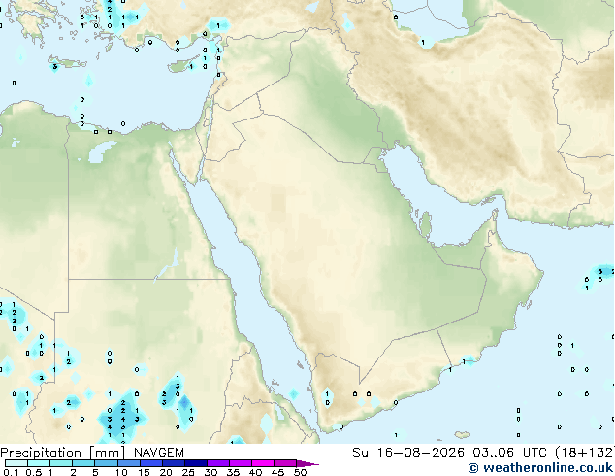The width and height of the screenshot is (615, 476).
Task: Click the "NAVGEM" model name
Action: pyautogui.click(x=159, y=453)
